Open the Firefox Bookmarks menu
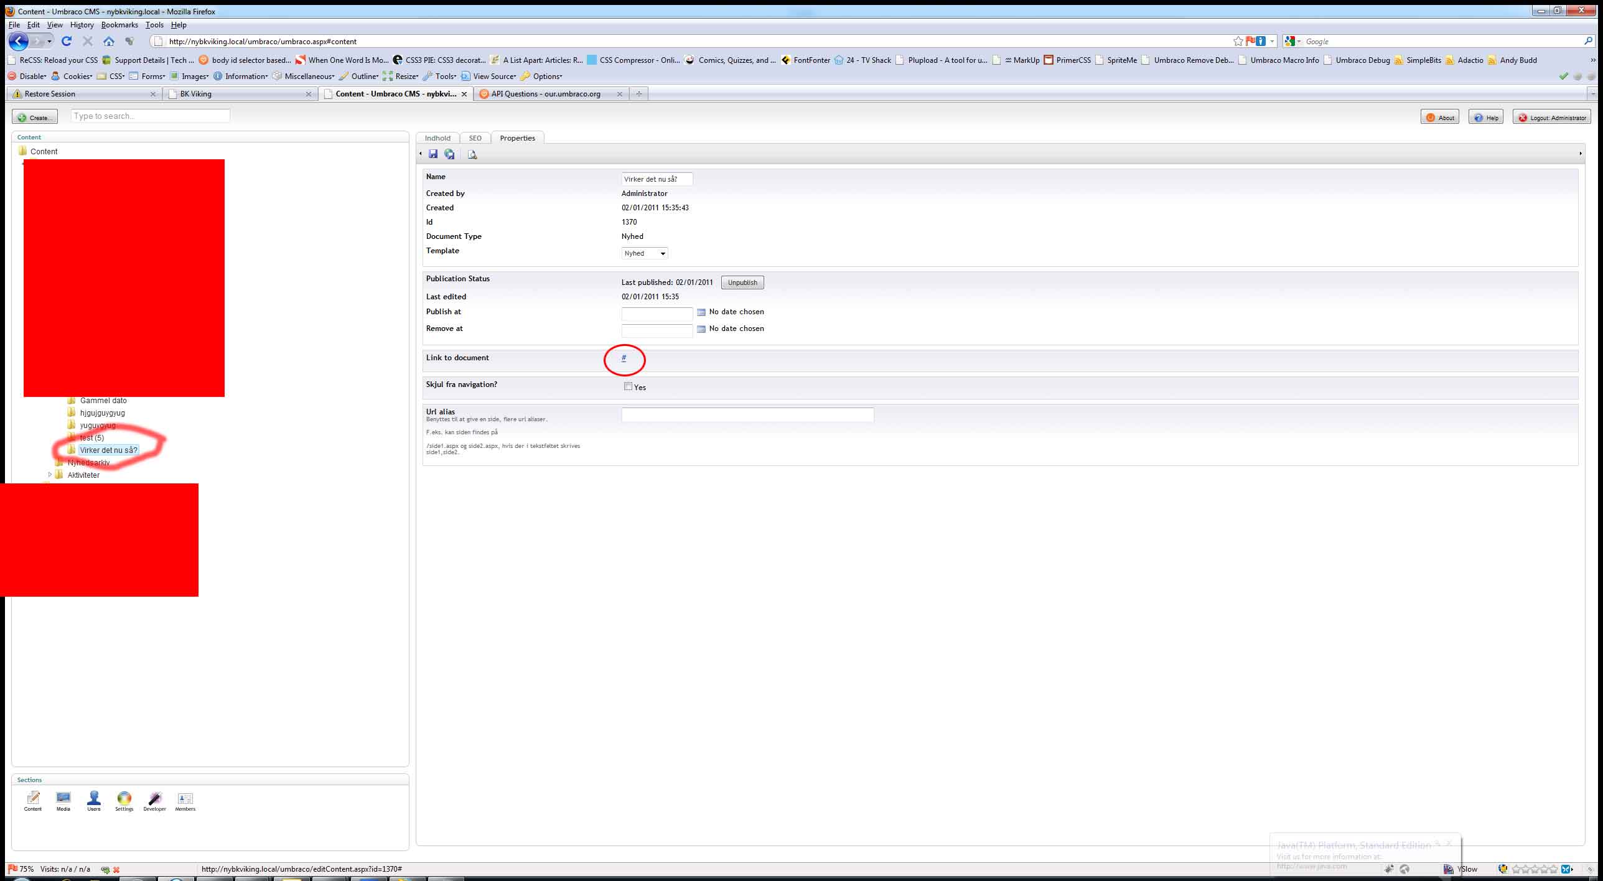The image size is (1603, 881). [119, 25]
